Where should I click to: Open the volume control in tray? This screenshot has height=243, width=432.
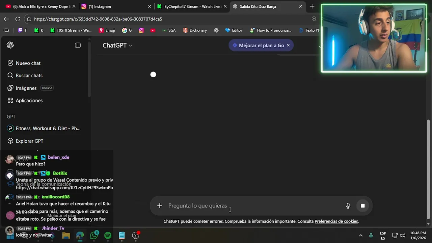pos(403,235)
